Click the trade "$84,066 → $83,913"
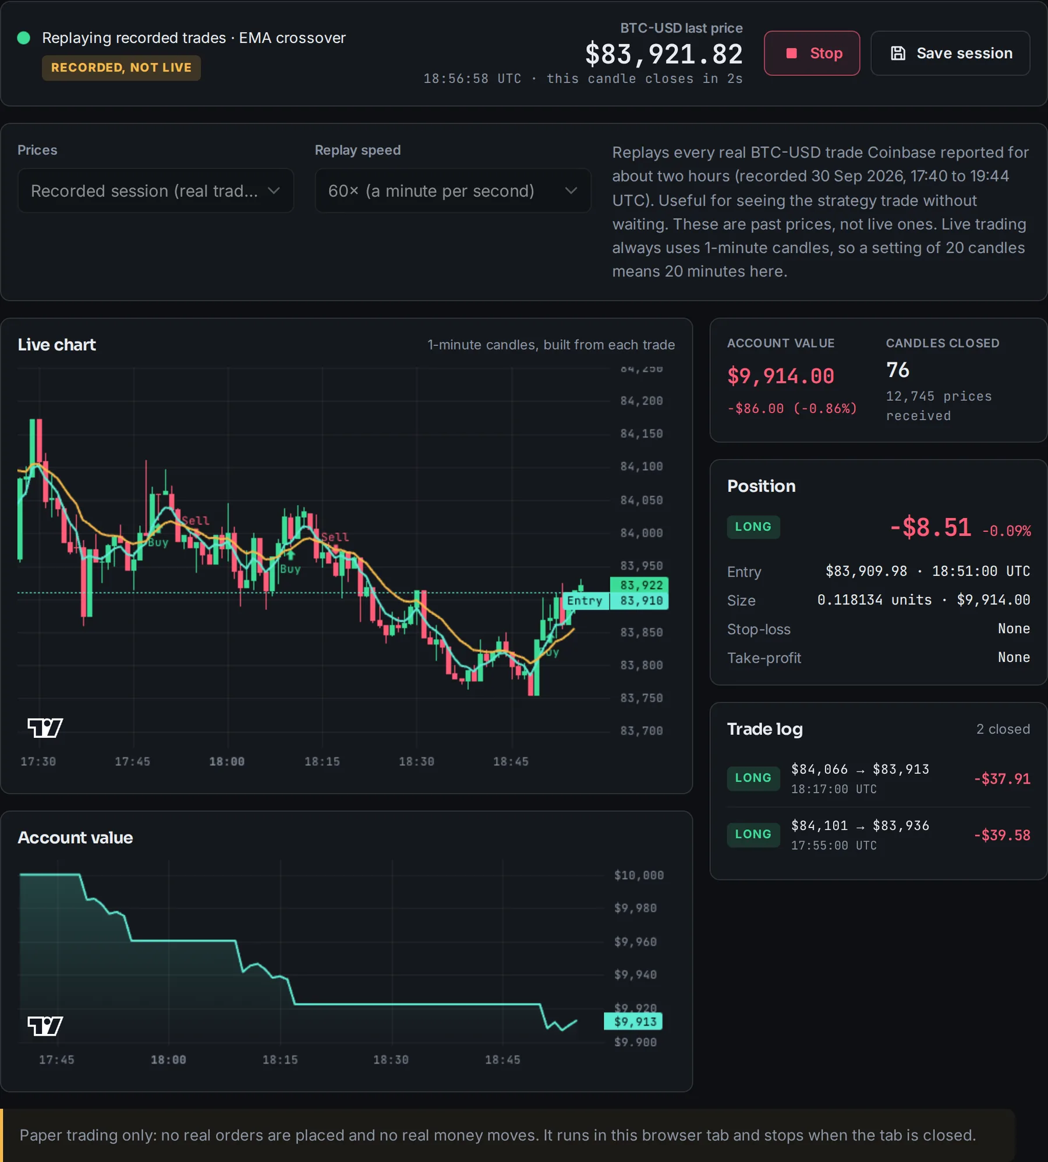The width and height of the screenshot is (1048, 1162). coord(860,769)
